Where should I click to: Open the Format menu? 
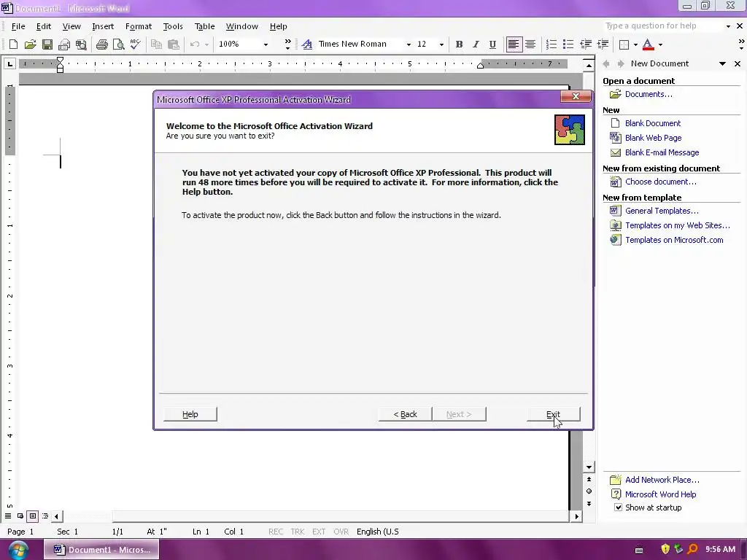[x=139, y=26]
